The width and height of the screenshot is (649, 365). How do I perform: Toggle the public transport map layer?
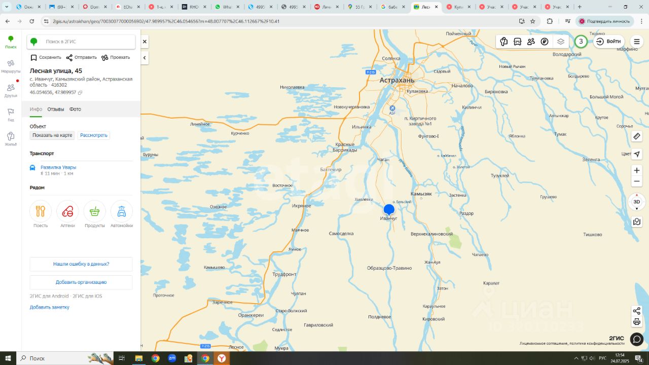(x=517, y=42)
